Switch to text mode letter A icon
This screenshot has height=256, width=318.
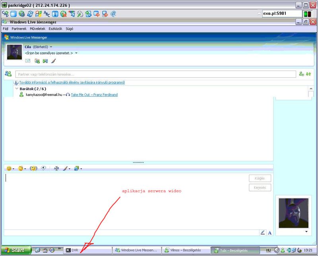[x=270, y=233]
